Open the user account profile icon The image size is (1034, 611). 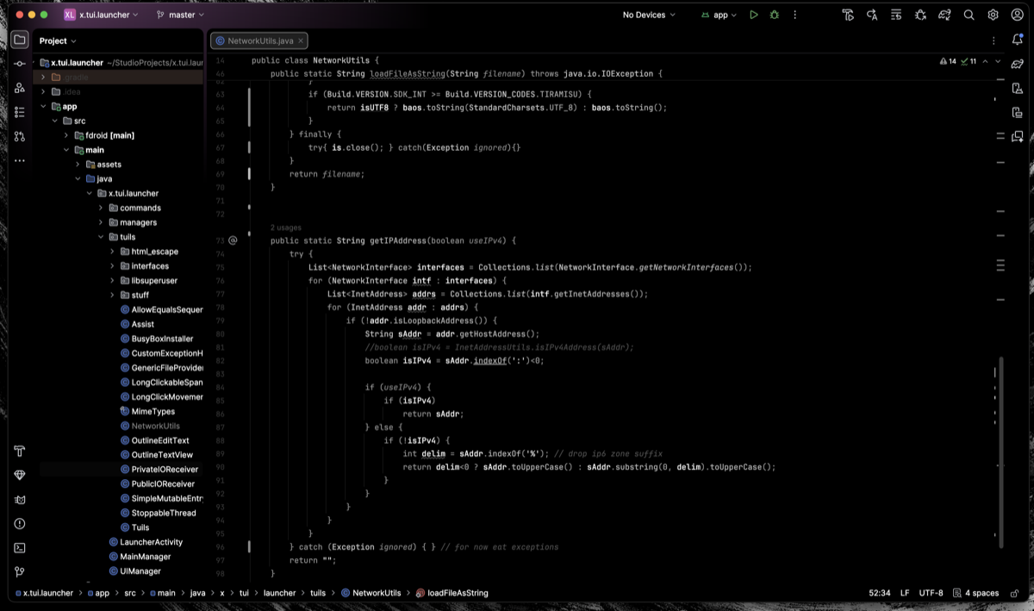coord(1017,15)
